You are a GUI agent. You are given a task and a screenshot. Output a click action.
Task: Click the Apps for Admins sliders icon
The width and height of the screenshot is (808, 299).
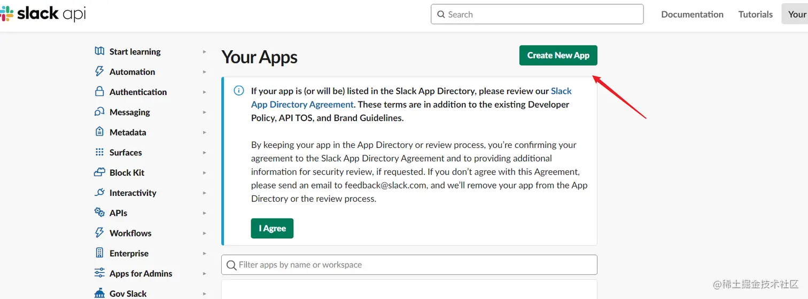coord(99,273)
